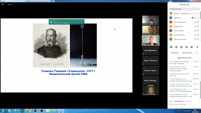Click the blue avatar of Андрей Зуб

point(171,18)
